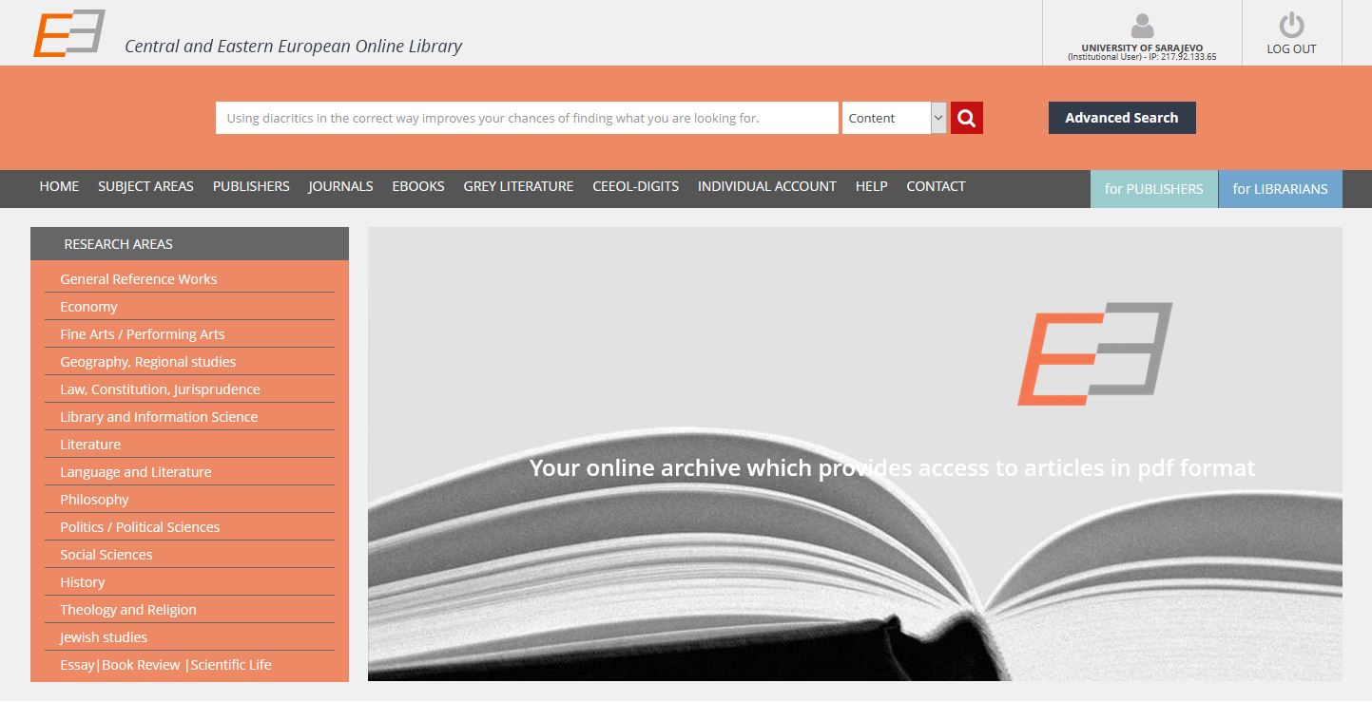
Task: Open EBOOKS menu item
Action: click(x=418, y=187)
